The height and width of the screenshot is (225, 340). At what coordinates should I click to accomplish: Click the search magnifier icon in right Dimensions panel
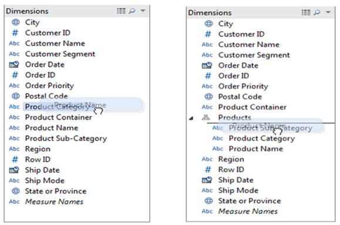pos(317,12)
